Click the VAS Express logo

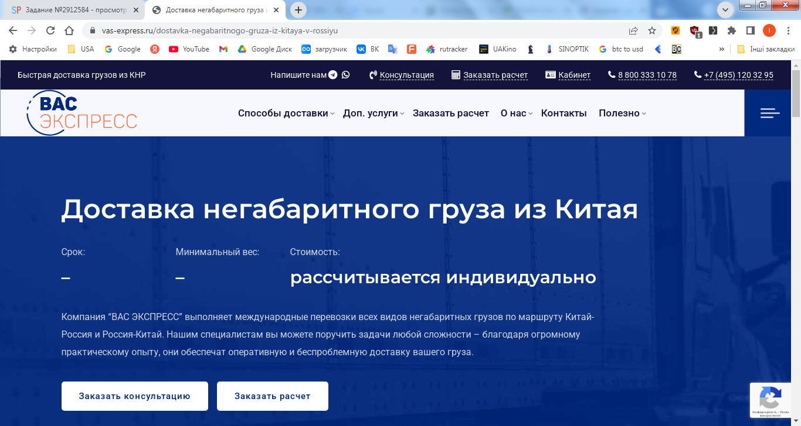tap(82, 113)
